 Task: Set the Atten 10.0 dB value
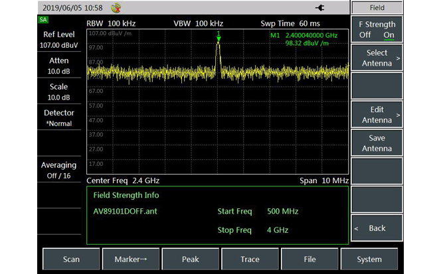[59, 66]
